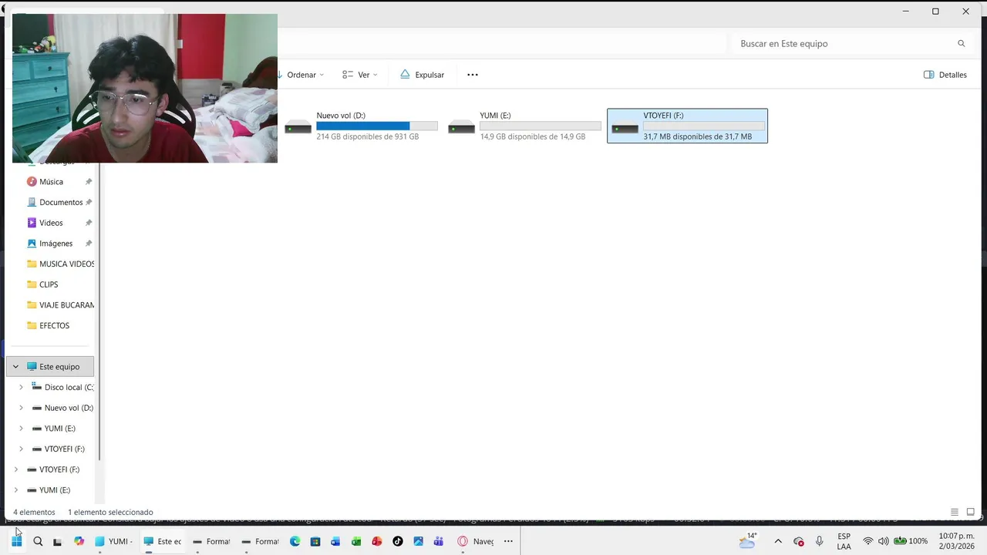Switch to Este equipo taskbar window
The height and width of the screenshot is (555, 987).
[163, 541]
